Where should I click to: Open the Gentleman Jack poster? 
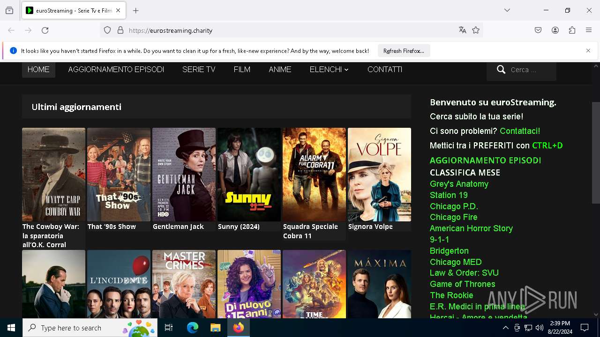click(x=184, y=175)
